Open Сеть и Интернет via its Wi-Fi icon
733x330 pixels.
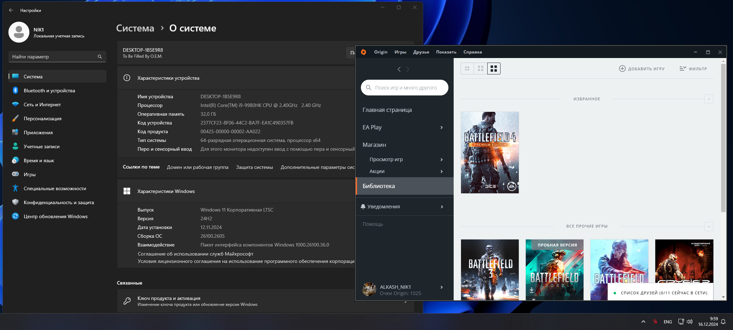[15, 105]
